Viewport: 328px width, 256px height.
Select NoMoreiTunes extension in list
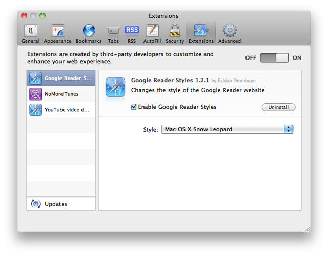[x=60, y=94]
